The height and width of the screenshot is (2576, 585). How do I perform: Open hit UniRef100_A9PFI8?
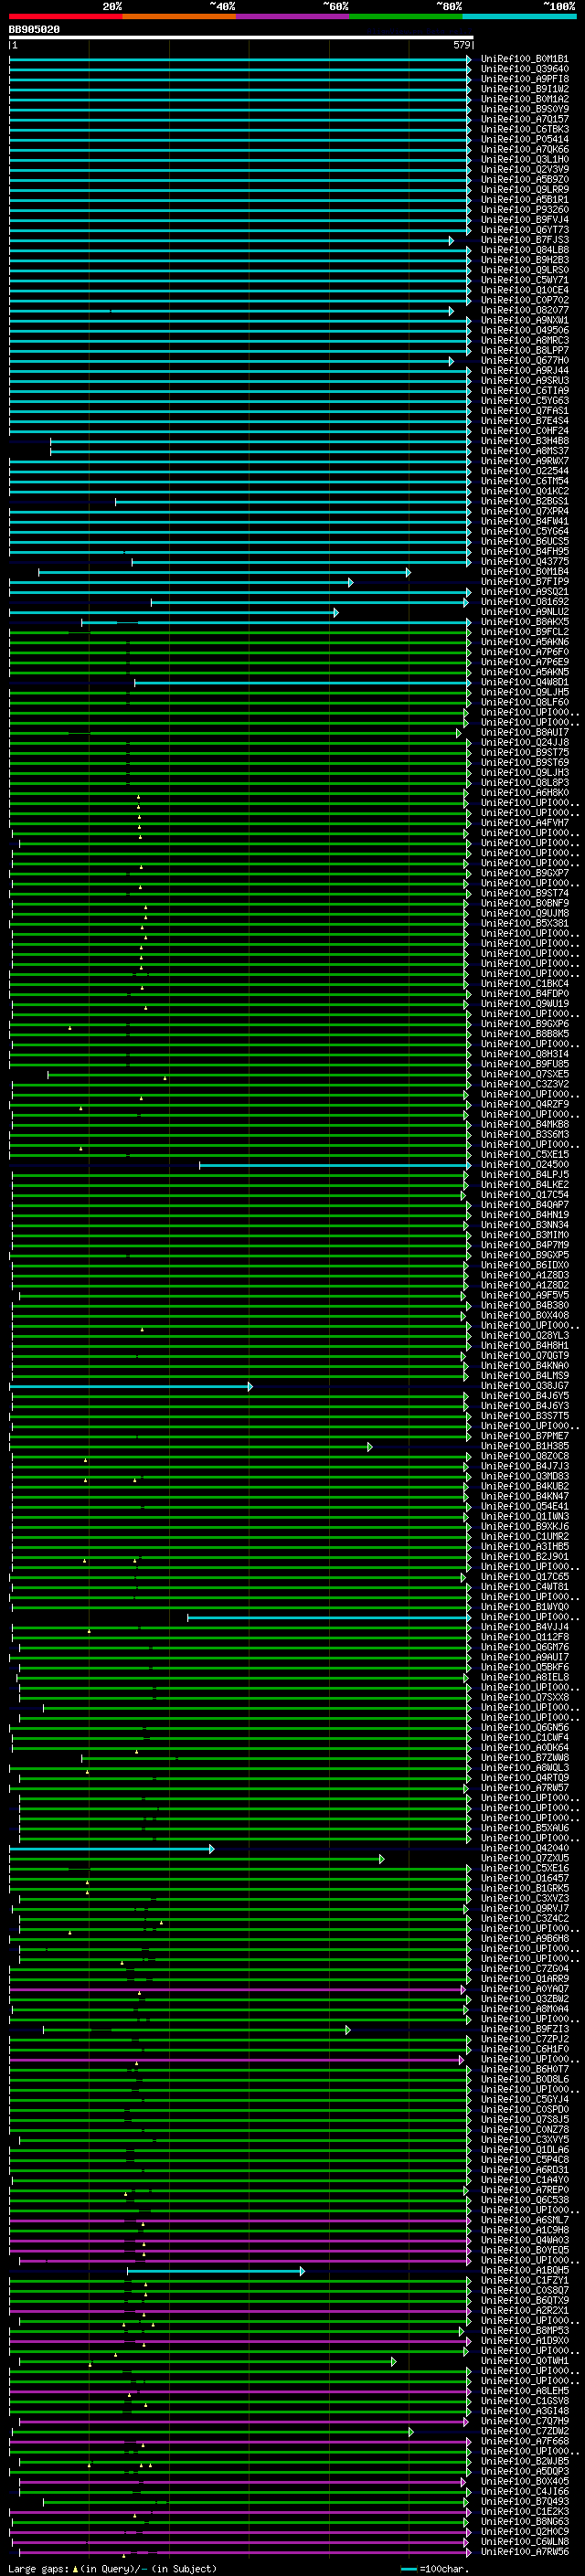[525, 79]
